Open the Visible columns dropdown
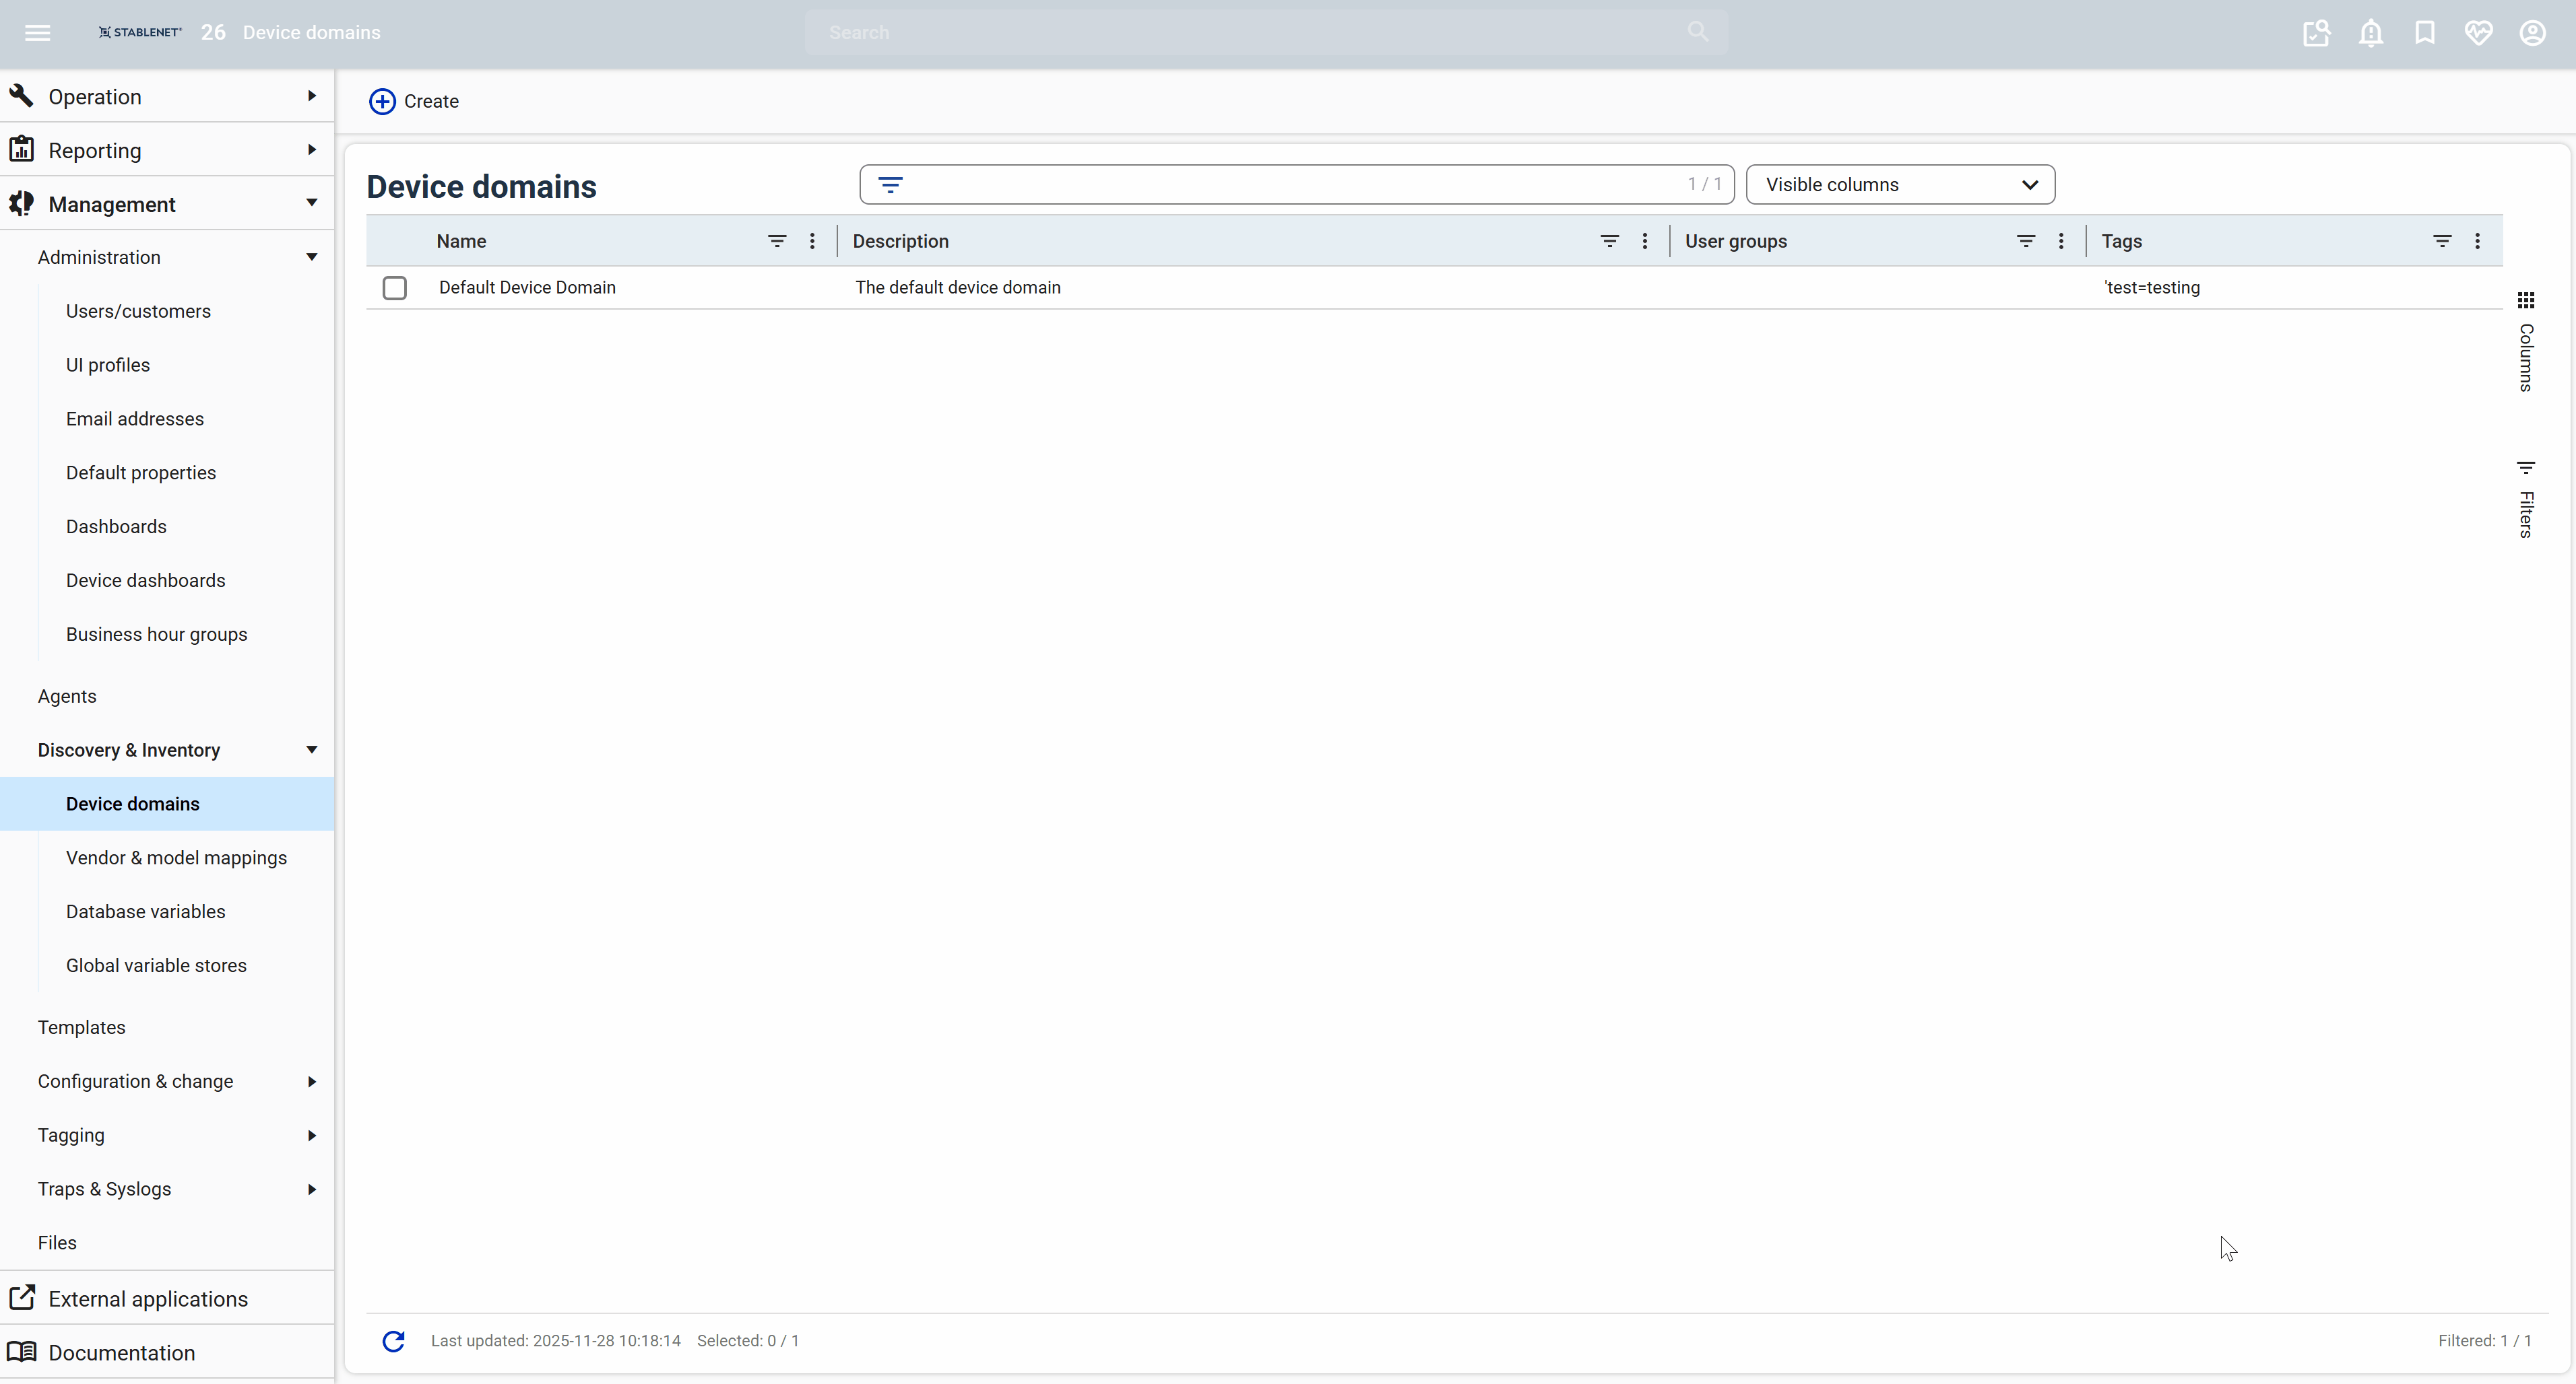The width and height of the screenshot is (2576, 1384). (1900, 185)
